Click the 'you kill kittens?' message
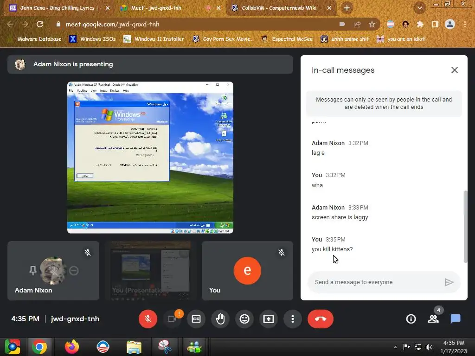 (x=332, y=249)
